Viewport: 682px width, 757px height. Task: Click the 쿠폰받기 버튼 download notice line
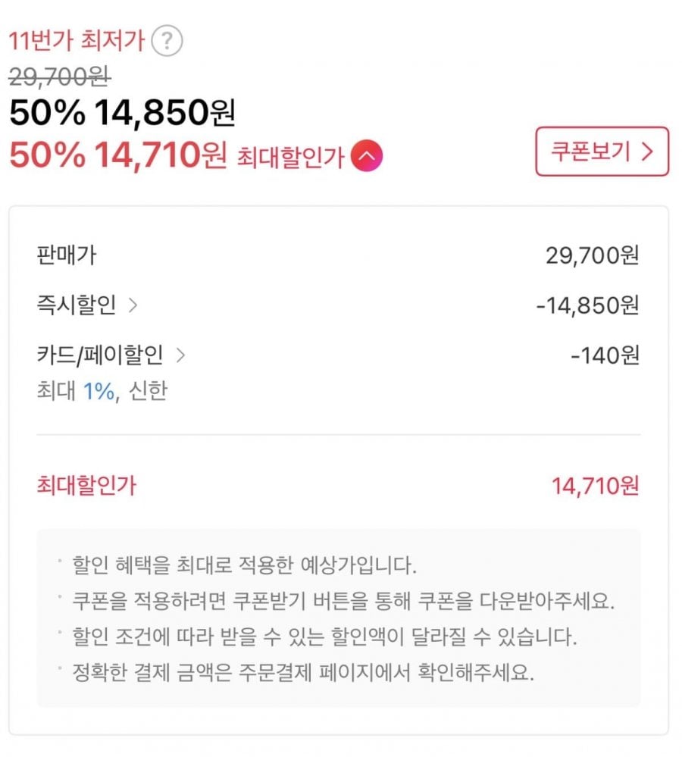tap(343, 601)
